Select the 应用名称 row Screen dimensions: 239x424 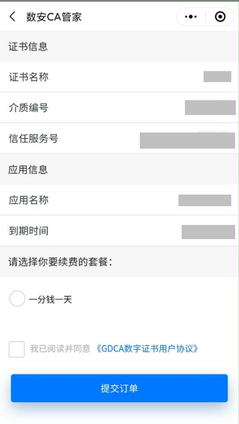coord(119,200)
